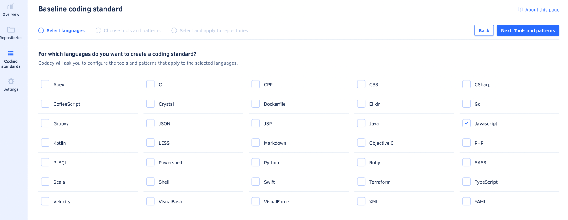This screenshot has height=220, width=568.
Task: Select the Coding standards list icon
Action: pyautogui.click(x=11, y=53)
